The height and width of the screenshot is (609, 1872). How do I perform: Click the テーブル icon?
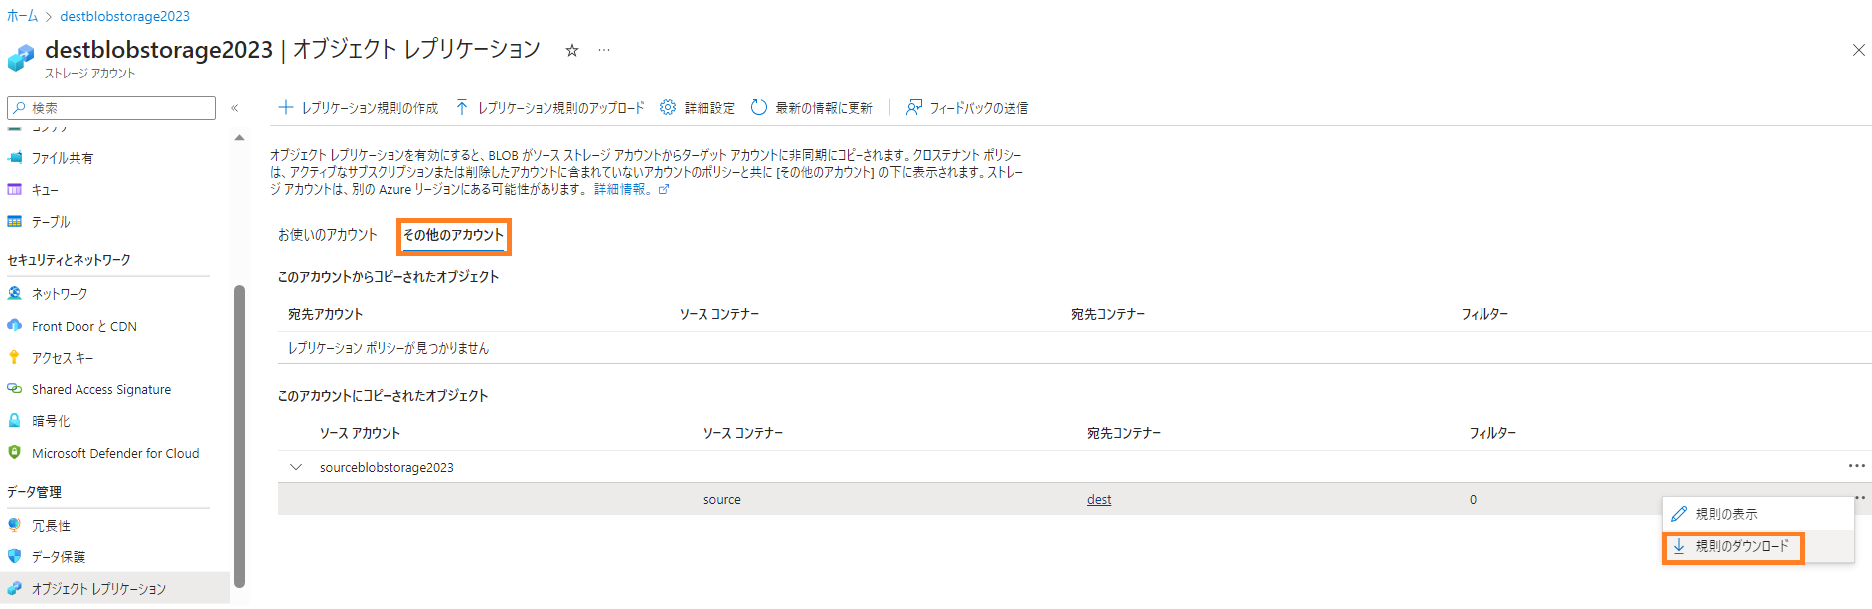[x=15, y=222]
